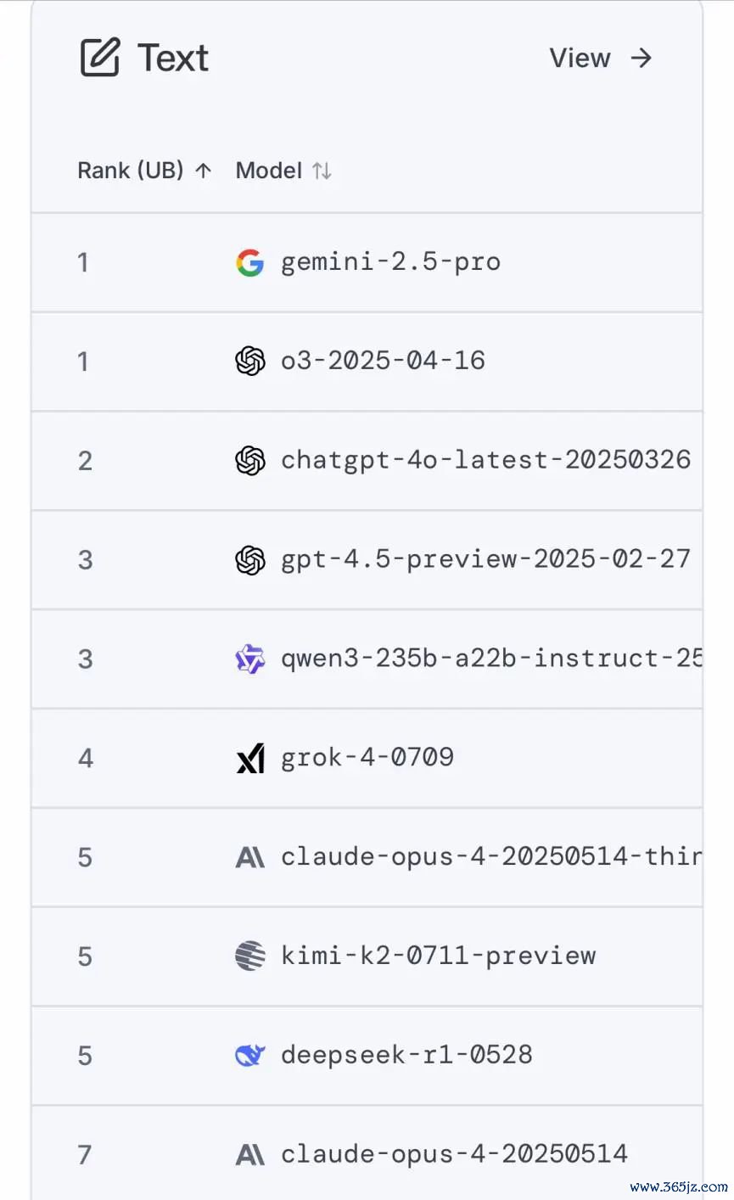Select the bottom claude-opus-4-20250514 entry
The height and width of the screenshot is (1200, 734).
click(454, 1154)
